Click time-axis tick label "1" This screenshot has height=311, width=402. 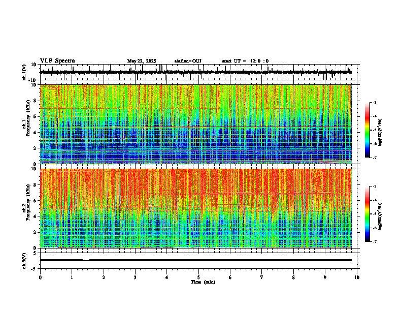pyautogui.click(x=72, y=277)
